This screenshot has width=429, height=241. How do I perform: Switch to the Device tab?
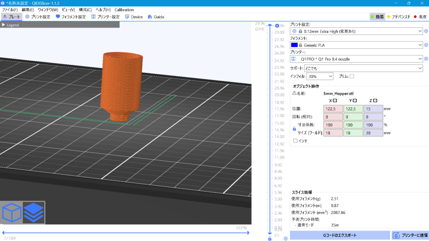(x=134, y=17)
